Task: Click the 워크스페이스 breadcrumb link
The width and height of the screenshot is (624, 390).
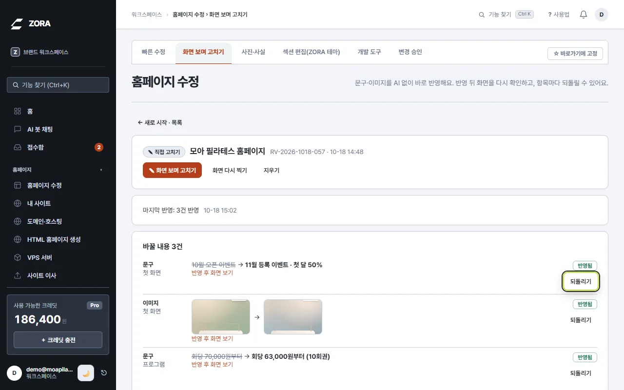Action: pos(147,15)
